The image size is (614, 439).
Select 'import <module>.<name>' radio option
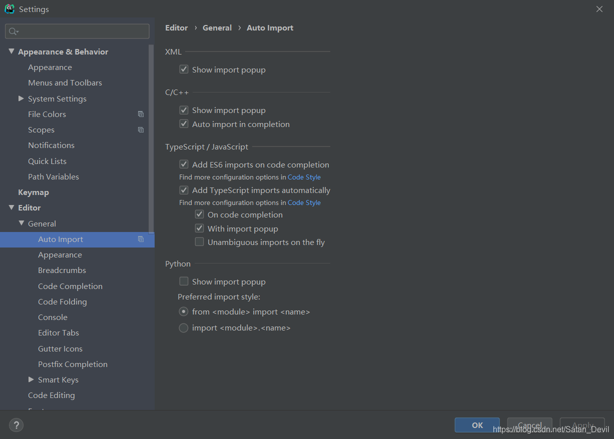point(184,328)
